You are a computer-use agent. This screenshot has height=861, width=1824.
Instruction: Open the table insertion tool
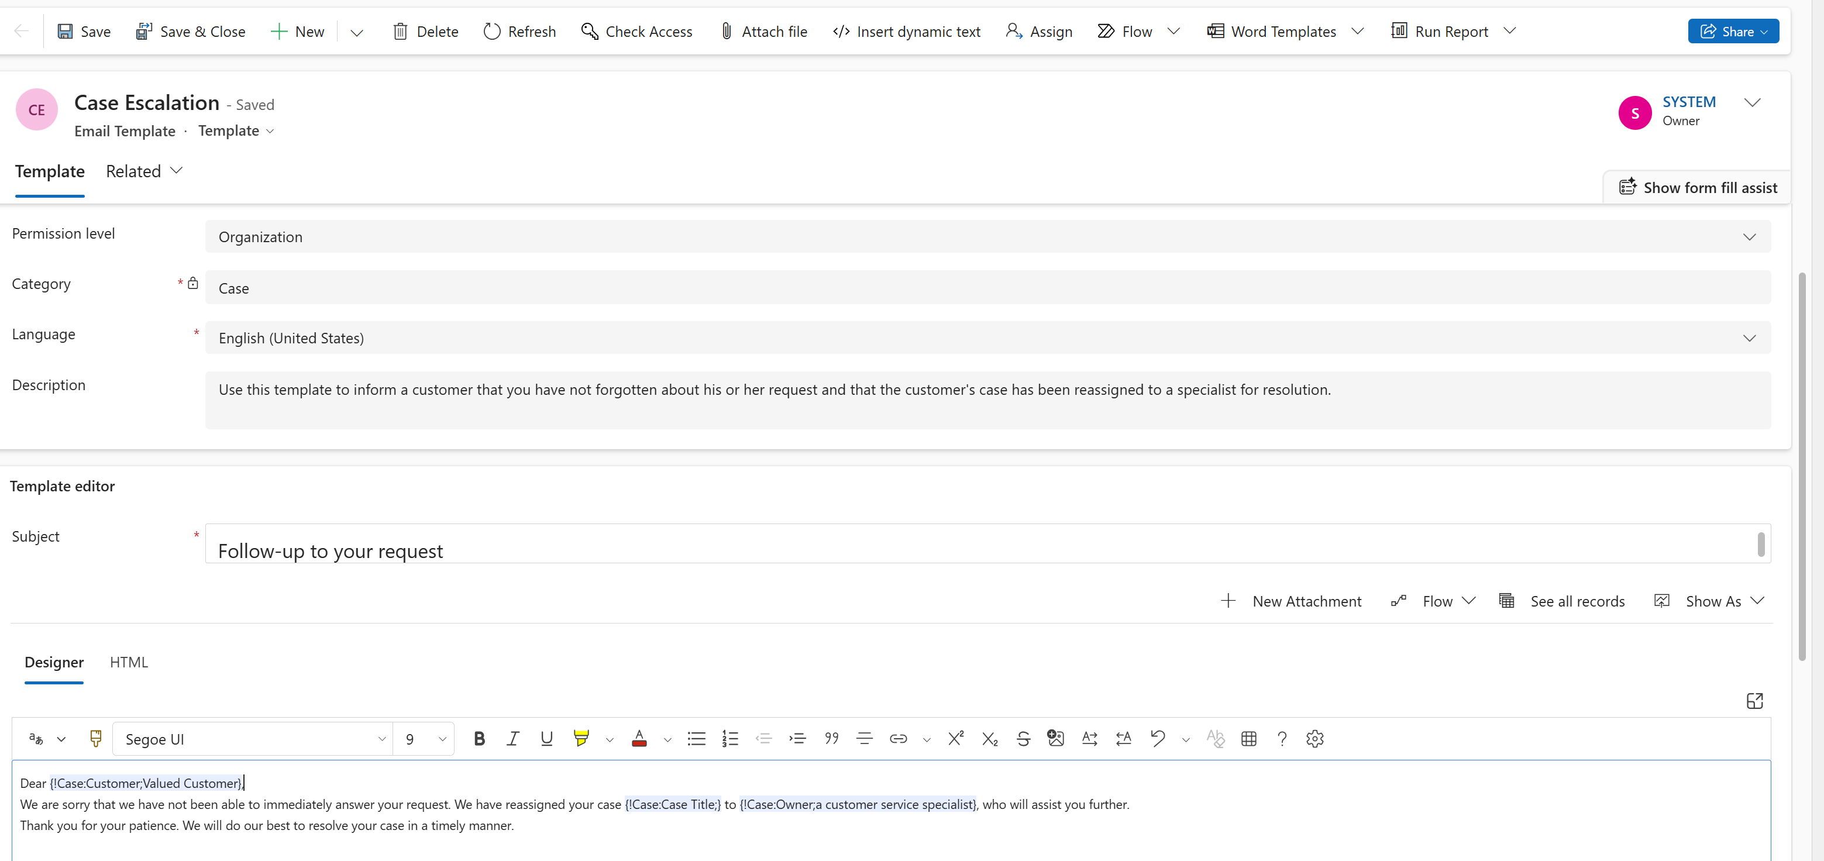(1248, 739)
